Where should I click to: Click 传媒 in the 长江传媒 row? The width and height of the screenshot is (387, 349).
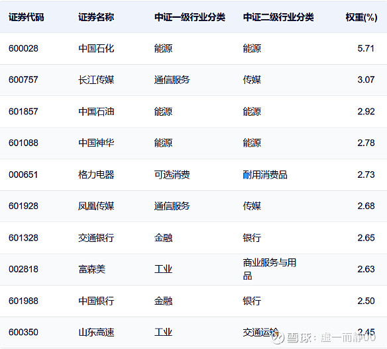(x=252, y=80)
